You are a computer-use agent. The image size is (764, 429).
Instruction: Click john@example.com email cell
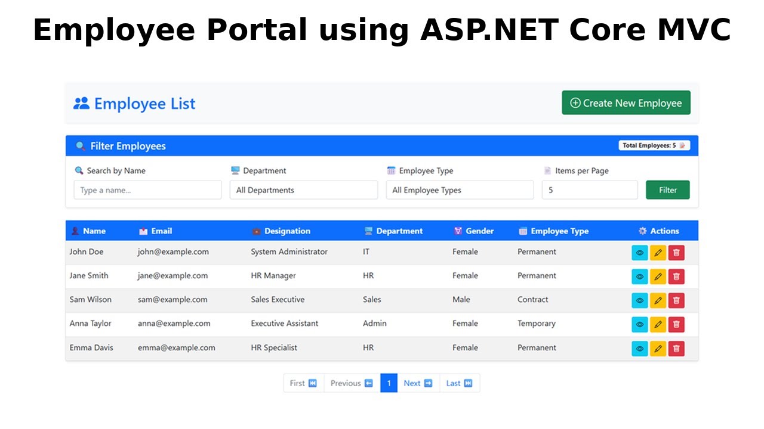(x=173, y=252)
